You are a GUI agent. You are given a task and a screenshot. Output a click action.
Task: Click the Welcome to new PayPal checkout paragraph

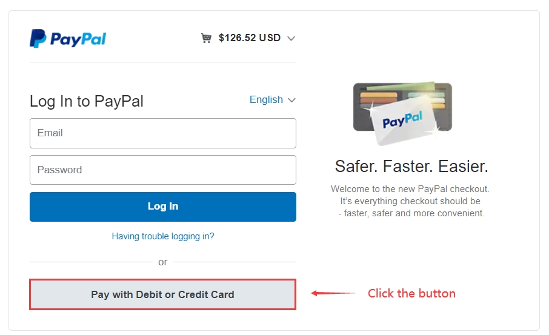(410, 201)
